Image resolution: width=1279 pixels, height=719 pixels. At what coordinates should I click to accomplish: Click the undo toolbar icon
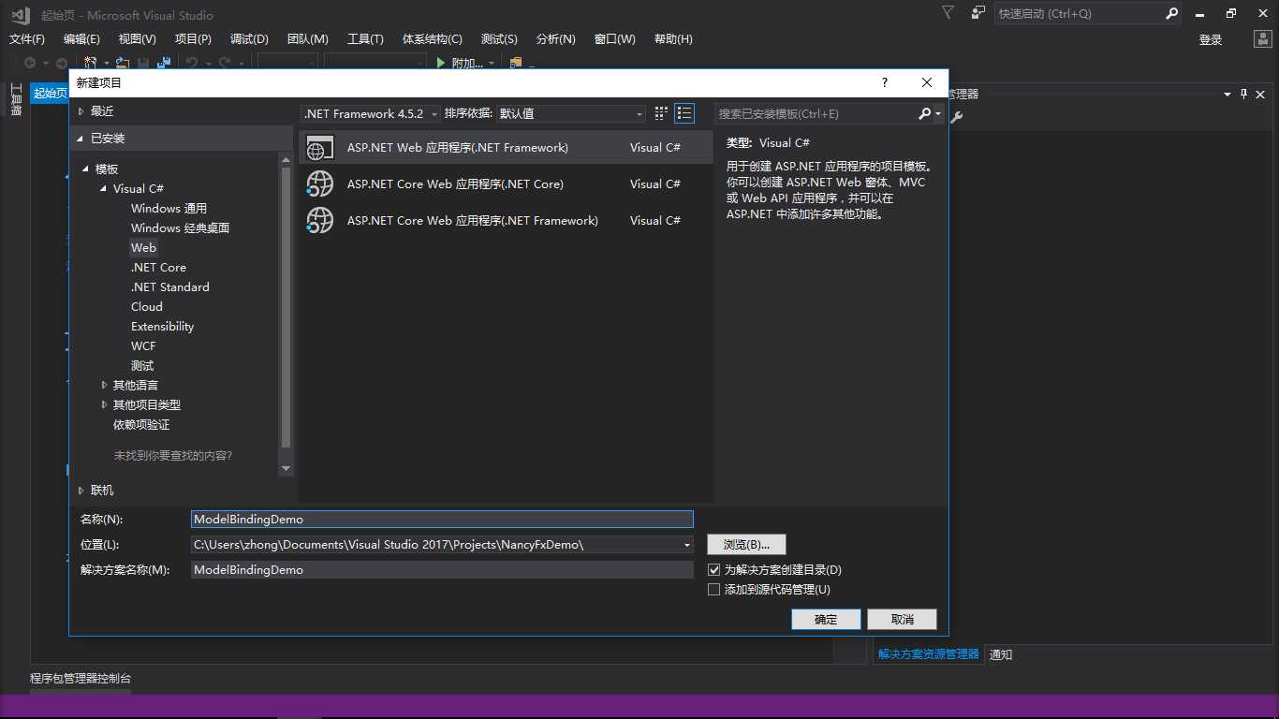(191, 63)
